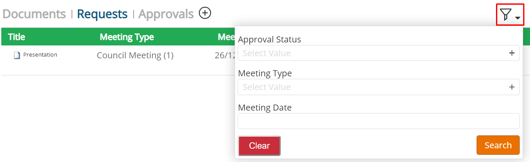Viewport: 530px width, 162px height.
Task: Sort by the Title column header
Action: pos(16,37)
